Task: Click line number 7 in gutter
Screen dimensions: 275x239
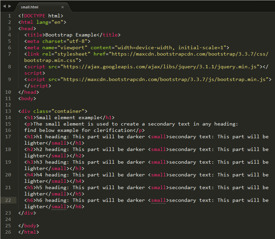Action: 9,54
